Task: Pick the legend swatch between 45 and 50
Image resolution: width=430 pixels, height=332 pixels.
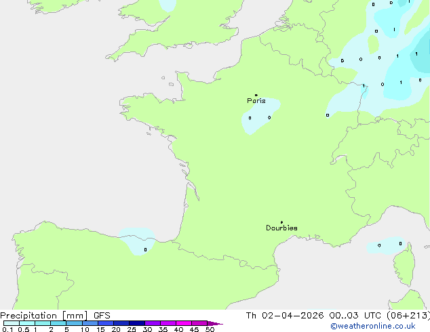Action: 199,323
